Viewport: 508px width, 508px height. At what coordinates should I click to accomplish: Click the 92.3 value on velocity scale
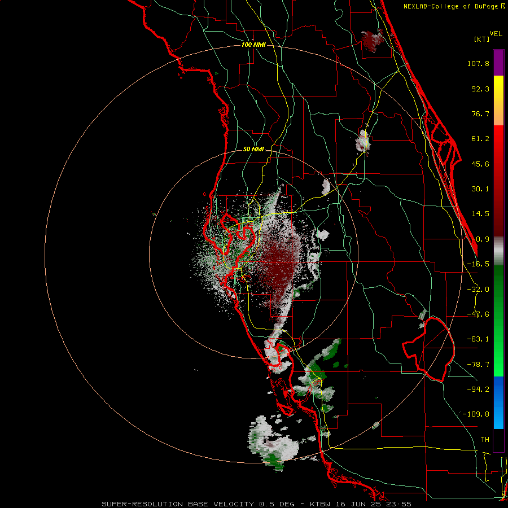click(x=480, y=89)
